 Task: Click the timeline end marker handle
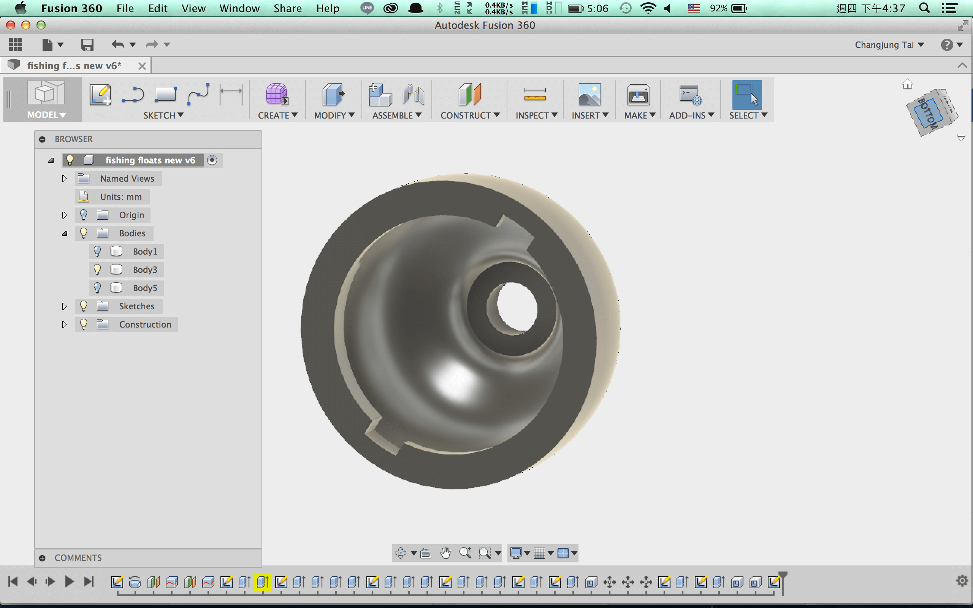click(783, 576)
